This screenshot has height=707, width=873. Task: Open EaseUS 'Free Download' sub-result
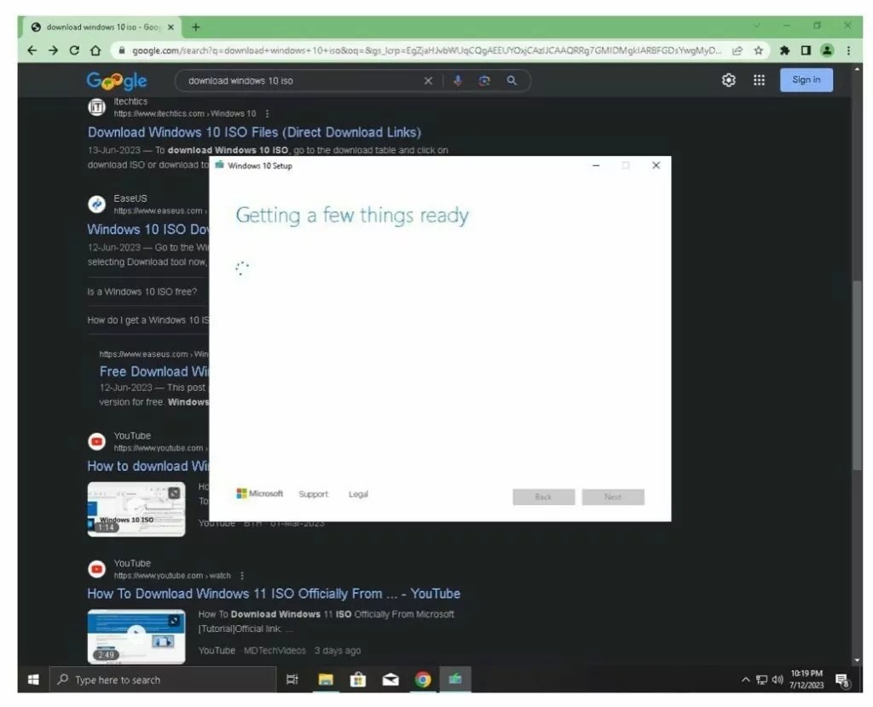(154, 371)
